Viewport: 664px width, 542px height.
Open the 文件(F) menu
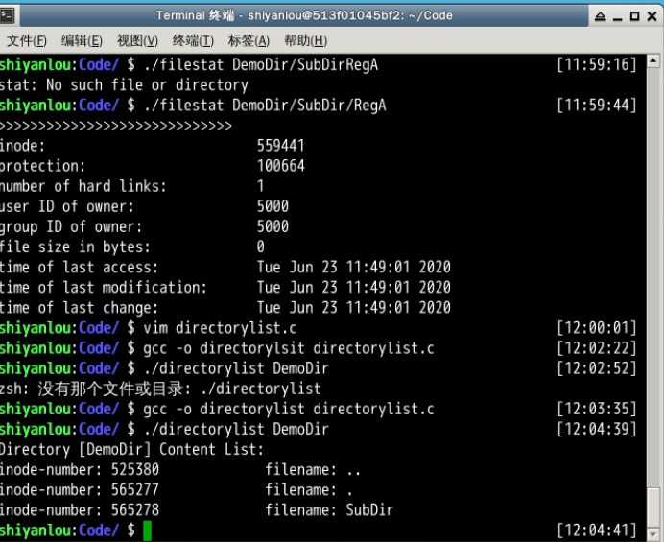tap(26, 40)
